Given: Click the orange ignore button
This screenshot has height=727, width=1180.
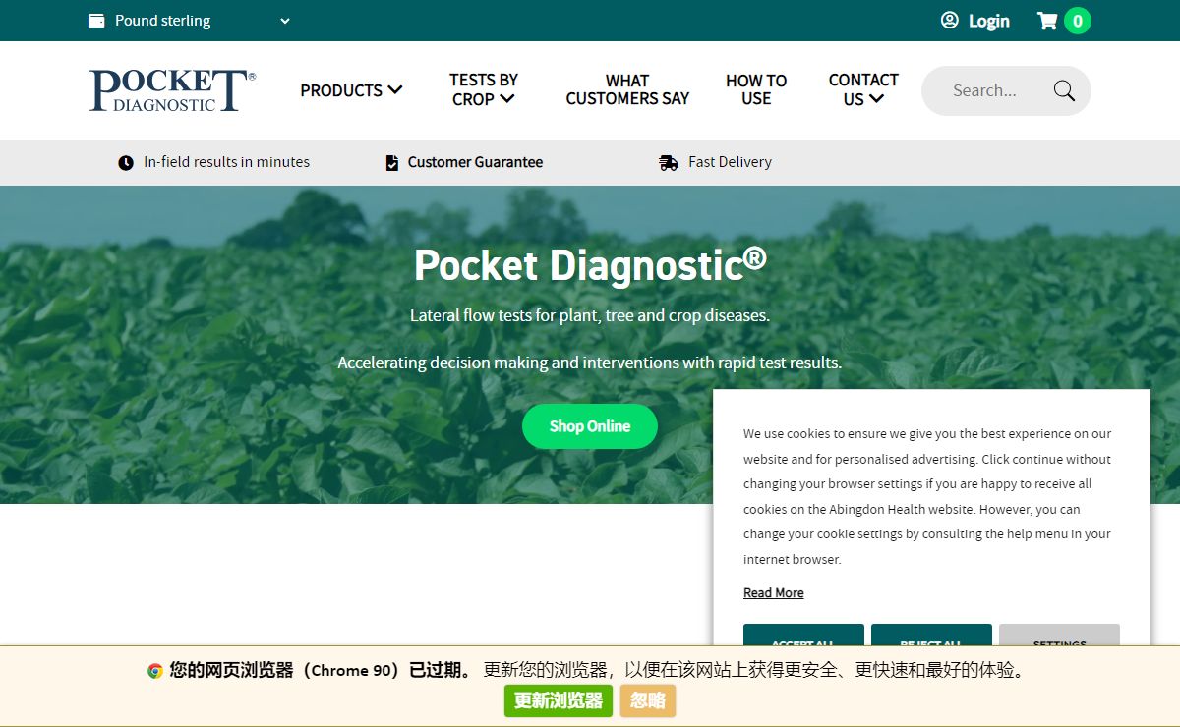Looking at the screenshot, I should coord(648,700).
